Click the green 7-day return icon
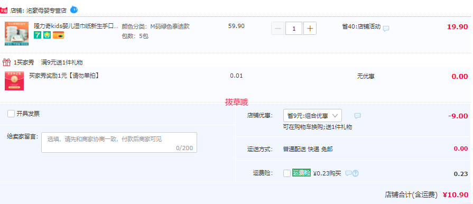Image resolution: width=473 pixels, height=204 pixels. coord(37,35)
